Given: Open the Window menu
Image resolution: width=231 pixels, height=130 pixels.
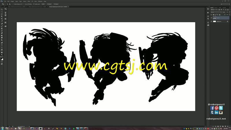Looking at the screenshot, I should point(40,1).
